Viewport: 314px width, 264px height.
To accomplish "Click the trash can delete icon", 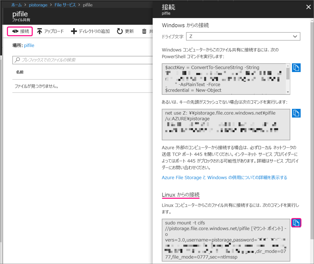I will pyautogui.click(x=144, y=31).
